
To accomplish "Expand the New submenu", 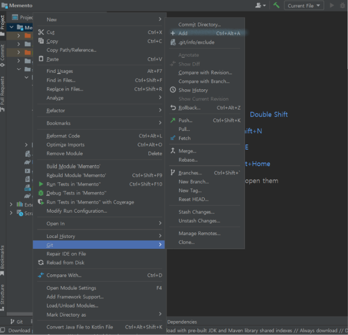I will (x=99, y=19).
